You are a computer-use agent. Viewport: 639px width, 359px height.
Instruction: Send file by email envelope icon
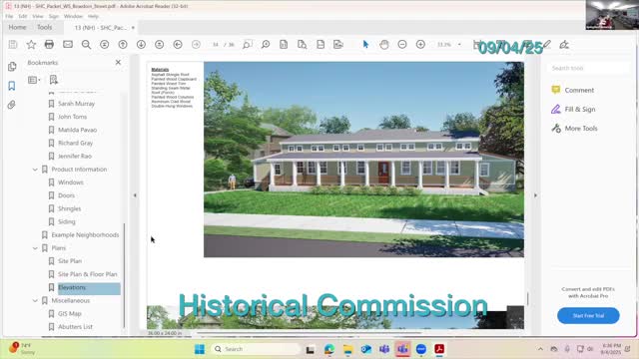(68, 44)
